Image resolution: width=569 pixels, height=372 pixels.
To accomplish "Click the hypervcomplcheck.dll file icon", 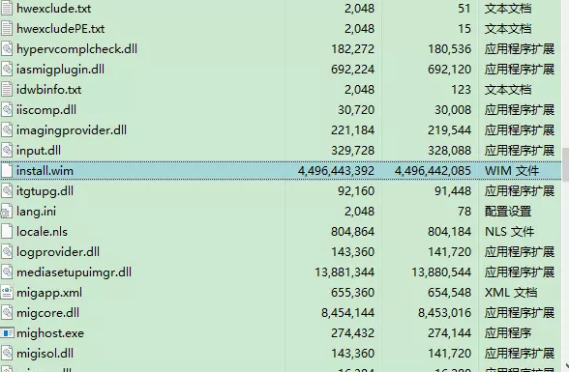I will [x=7, y=49].
